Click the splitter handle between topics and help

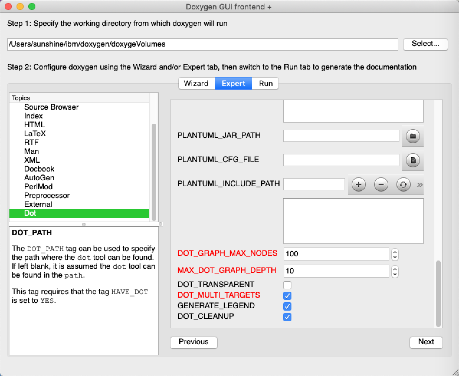click(x=84, y=224)
